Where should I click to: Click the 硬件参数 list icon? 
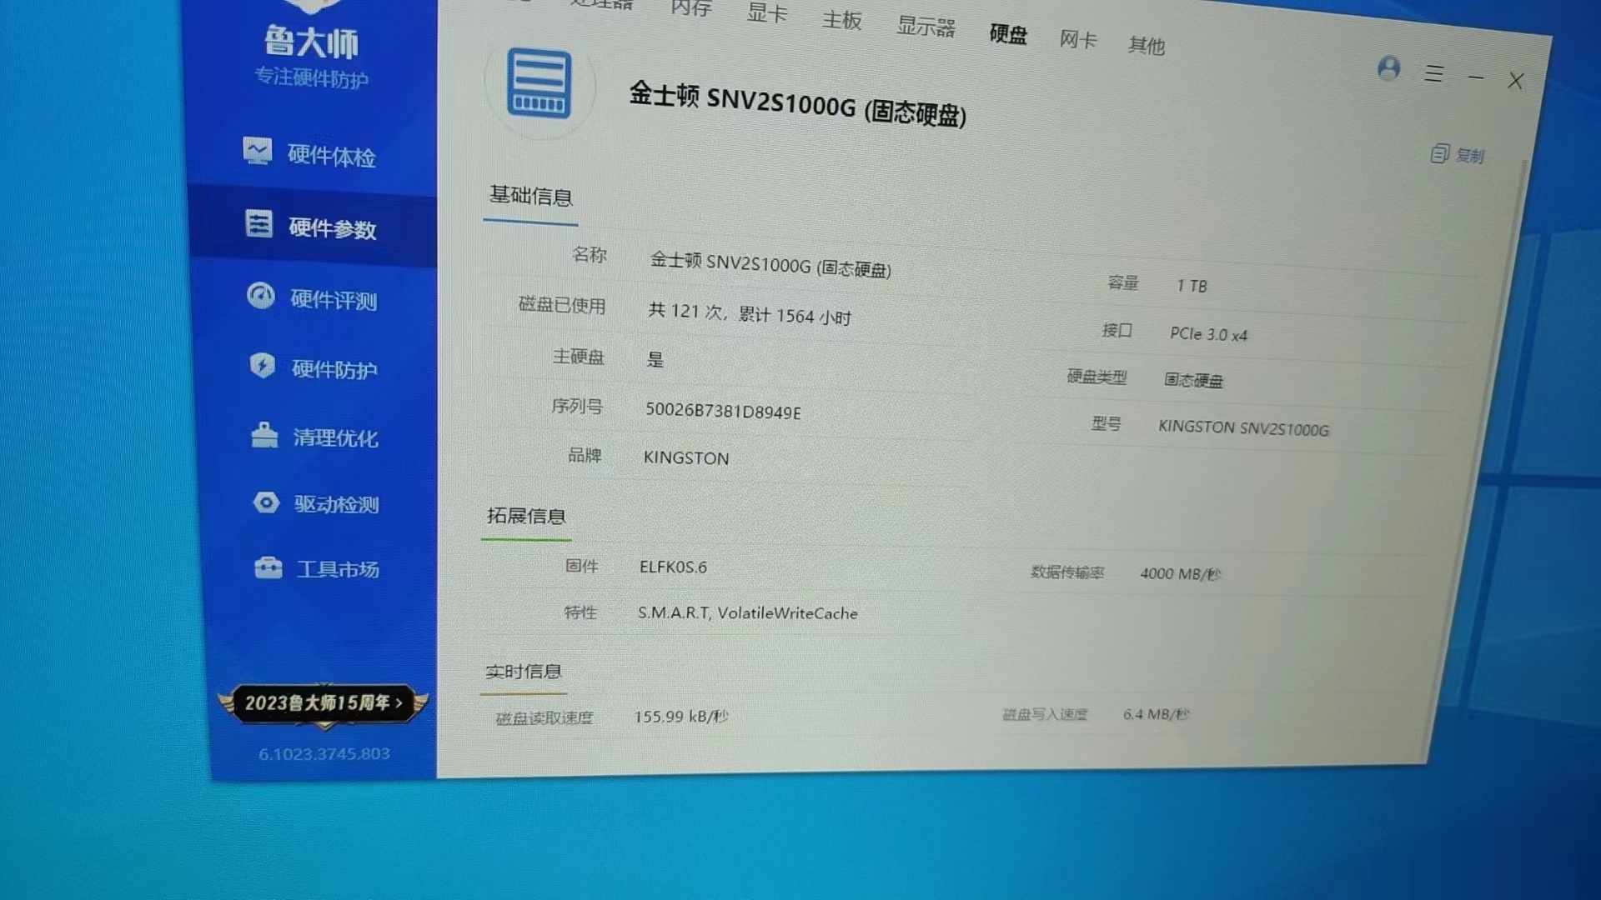[259, 224]
